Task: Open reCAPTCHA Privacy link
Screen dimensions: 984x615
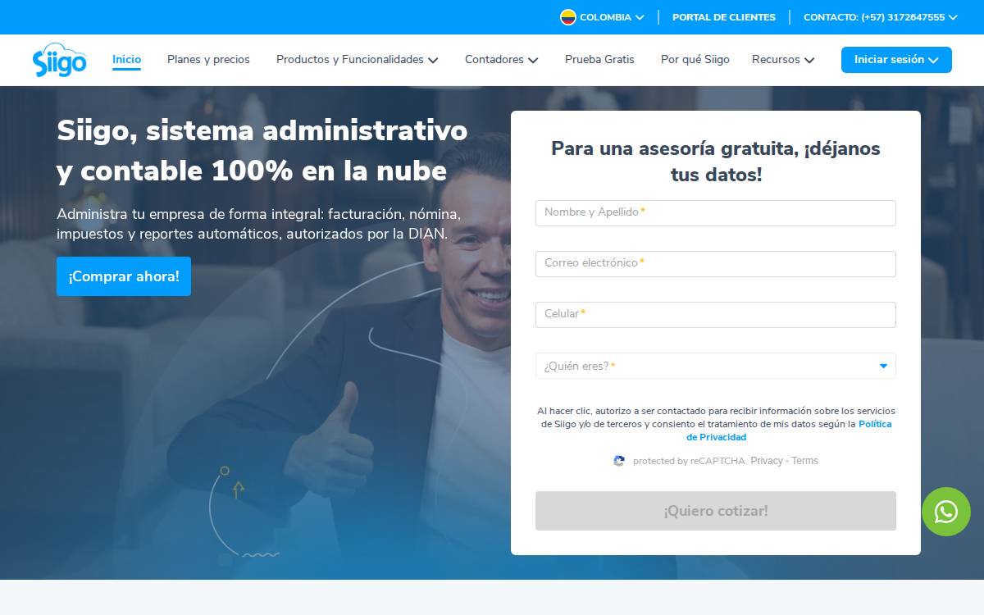Action: click(x=767, y=461)
